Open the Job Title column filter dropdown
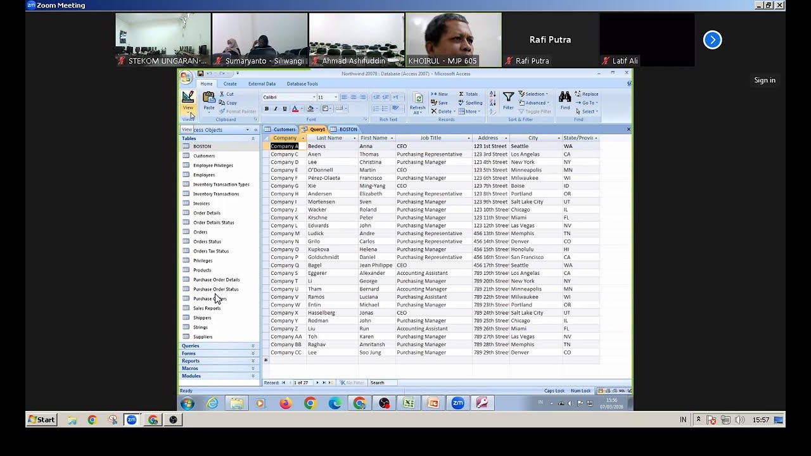 (x=469, y=138)
